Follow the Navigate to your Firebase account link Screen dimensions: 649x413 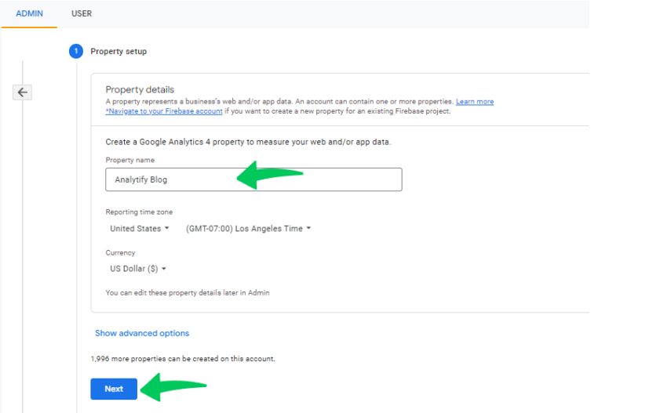coord(164,111)
